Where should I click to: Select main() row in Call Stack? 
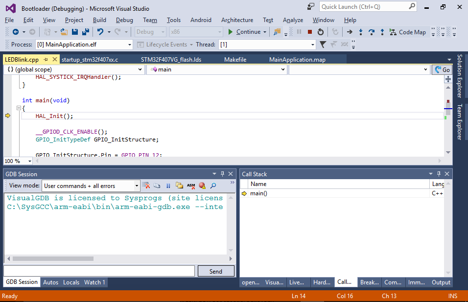(x=342, y=193)
